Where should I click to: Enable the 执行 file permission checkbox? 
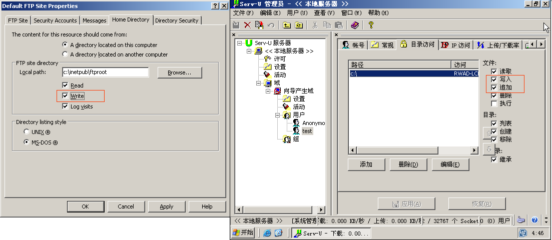(x=494, y=103)
